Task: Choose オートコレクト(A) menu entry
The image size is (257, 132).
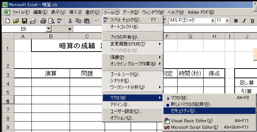Action: [x=132, y=27]
